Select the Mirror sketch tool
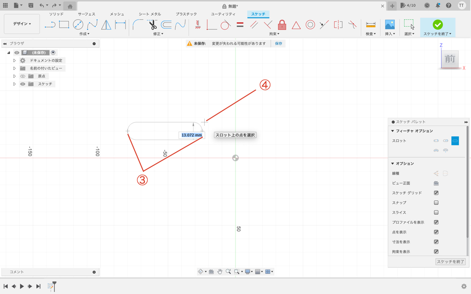This screenshot has width=471, height=294. [106, 25]
